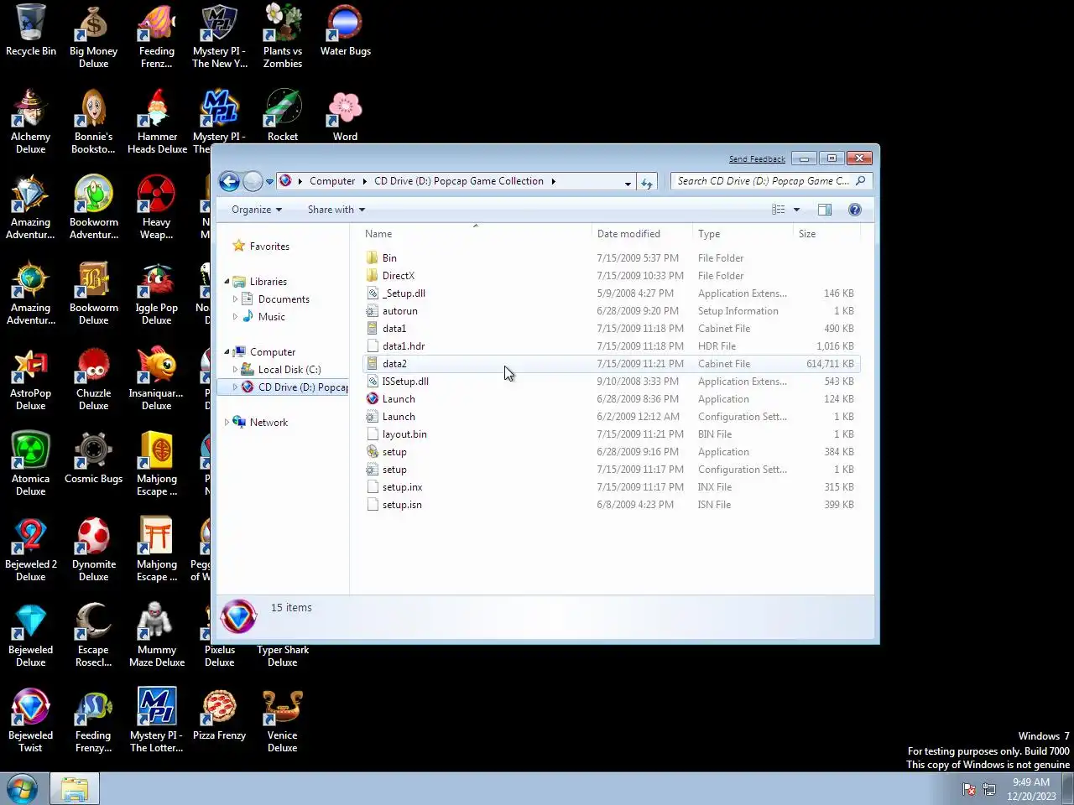The image size is (1074, 805).
Task: Select Bejeweled Twist desktop icon
Action: (x=31, y=721)
